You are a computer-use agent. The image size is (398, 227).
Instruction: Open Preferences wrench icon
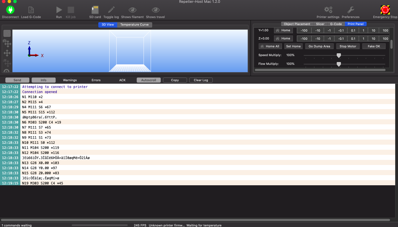pos(351,10)
